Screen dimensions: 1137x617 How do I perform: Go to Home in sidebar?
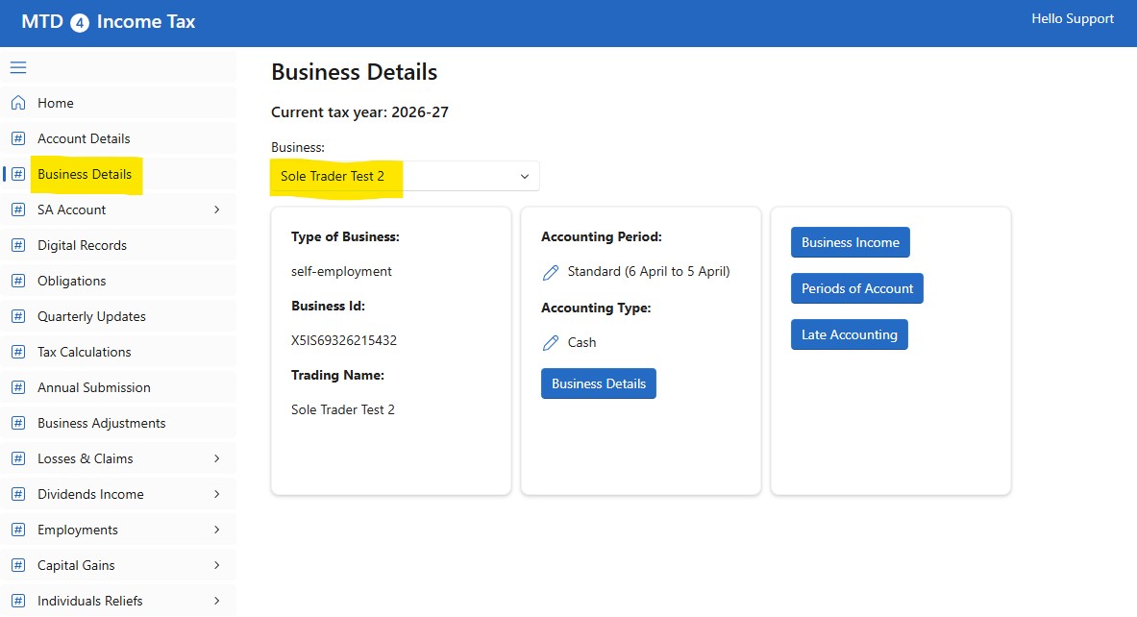click(118, 103)
